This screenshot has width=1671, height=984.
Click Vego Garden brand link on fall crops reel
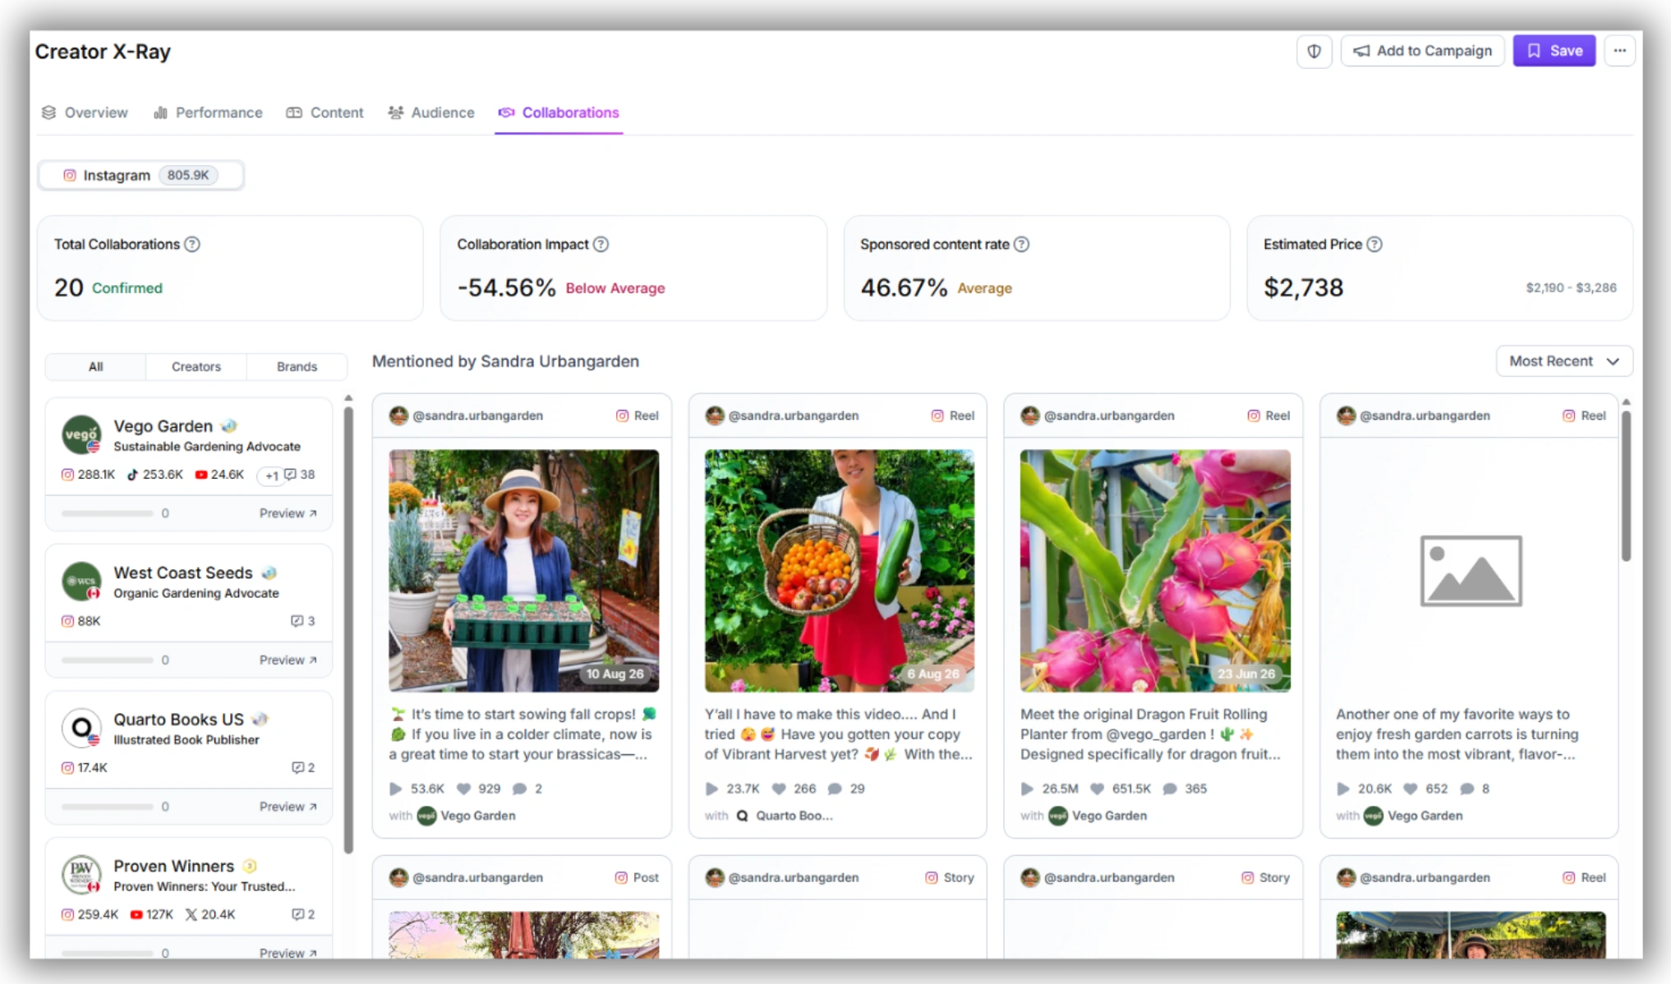(x=467, y=816)
